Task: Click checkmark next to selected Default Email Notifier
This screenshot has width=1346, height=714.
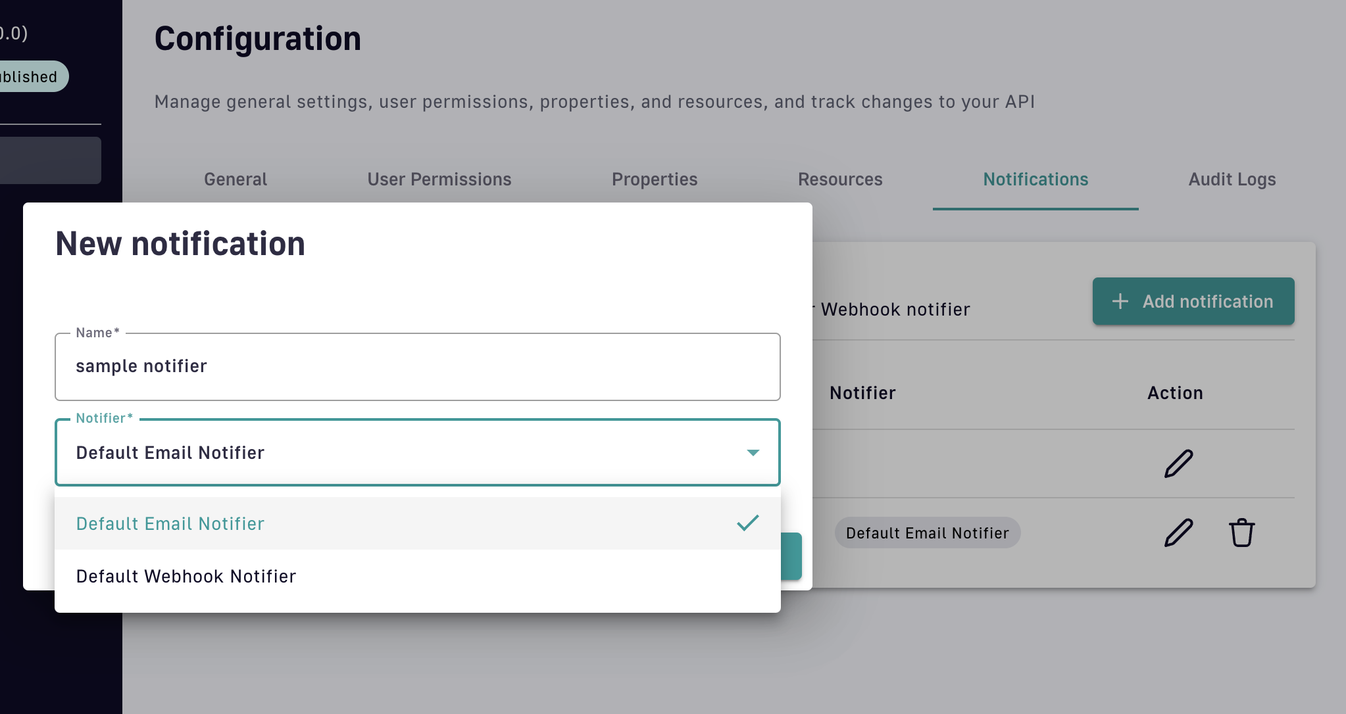Action: pos(747,523)
